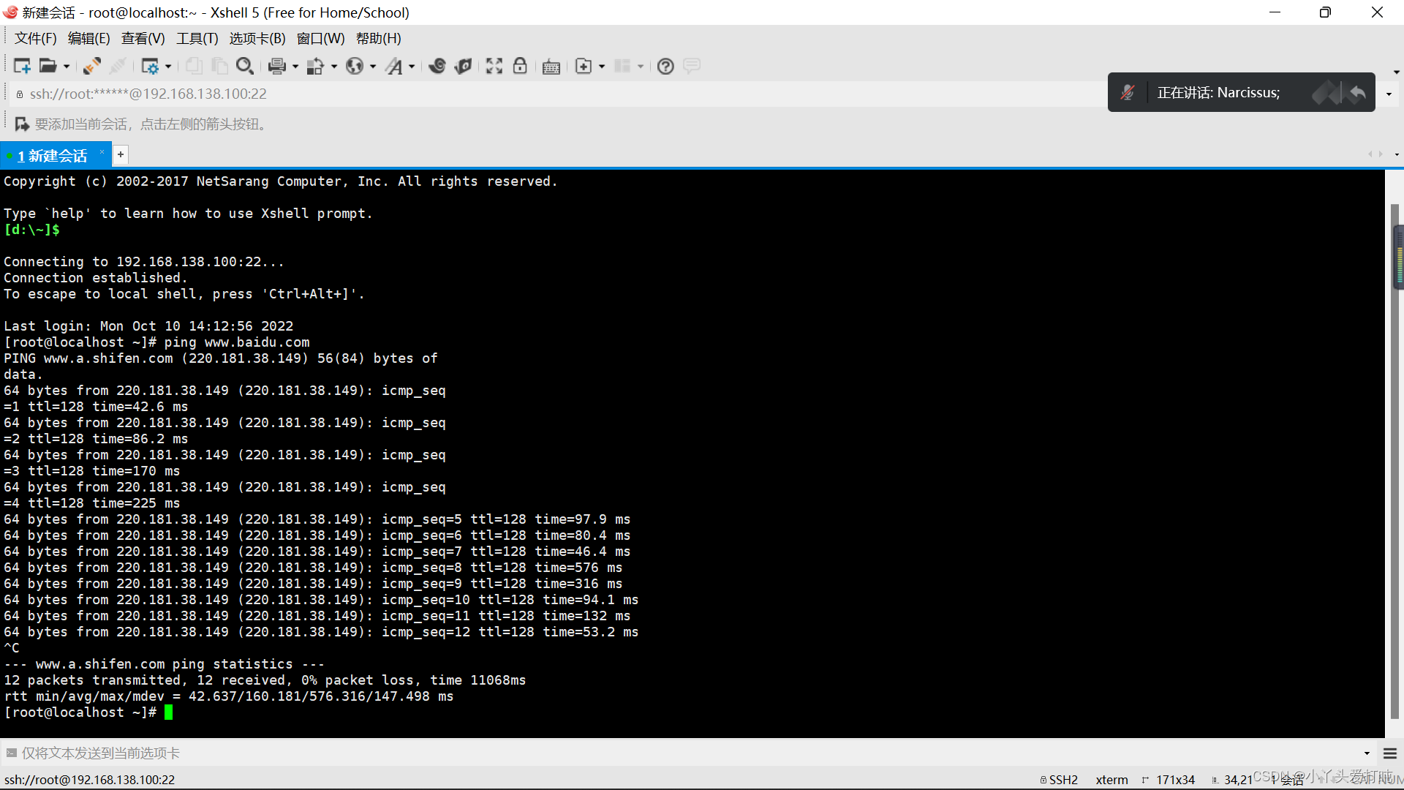Open the 文件(F) menu
Viewport: 1404px width, 790px height.
(x=36, y=39)
